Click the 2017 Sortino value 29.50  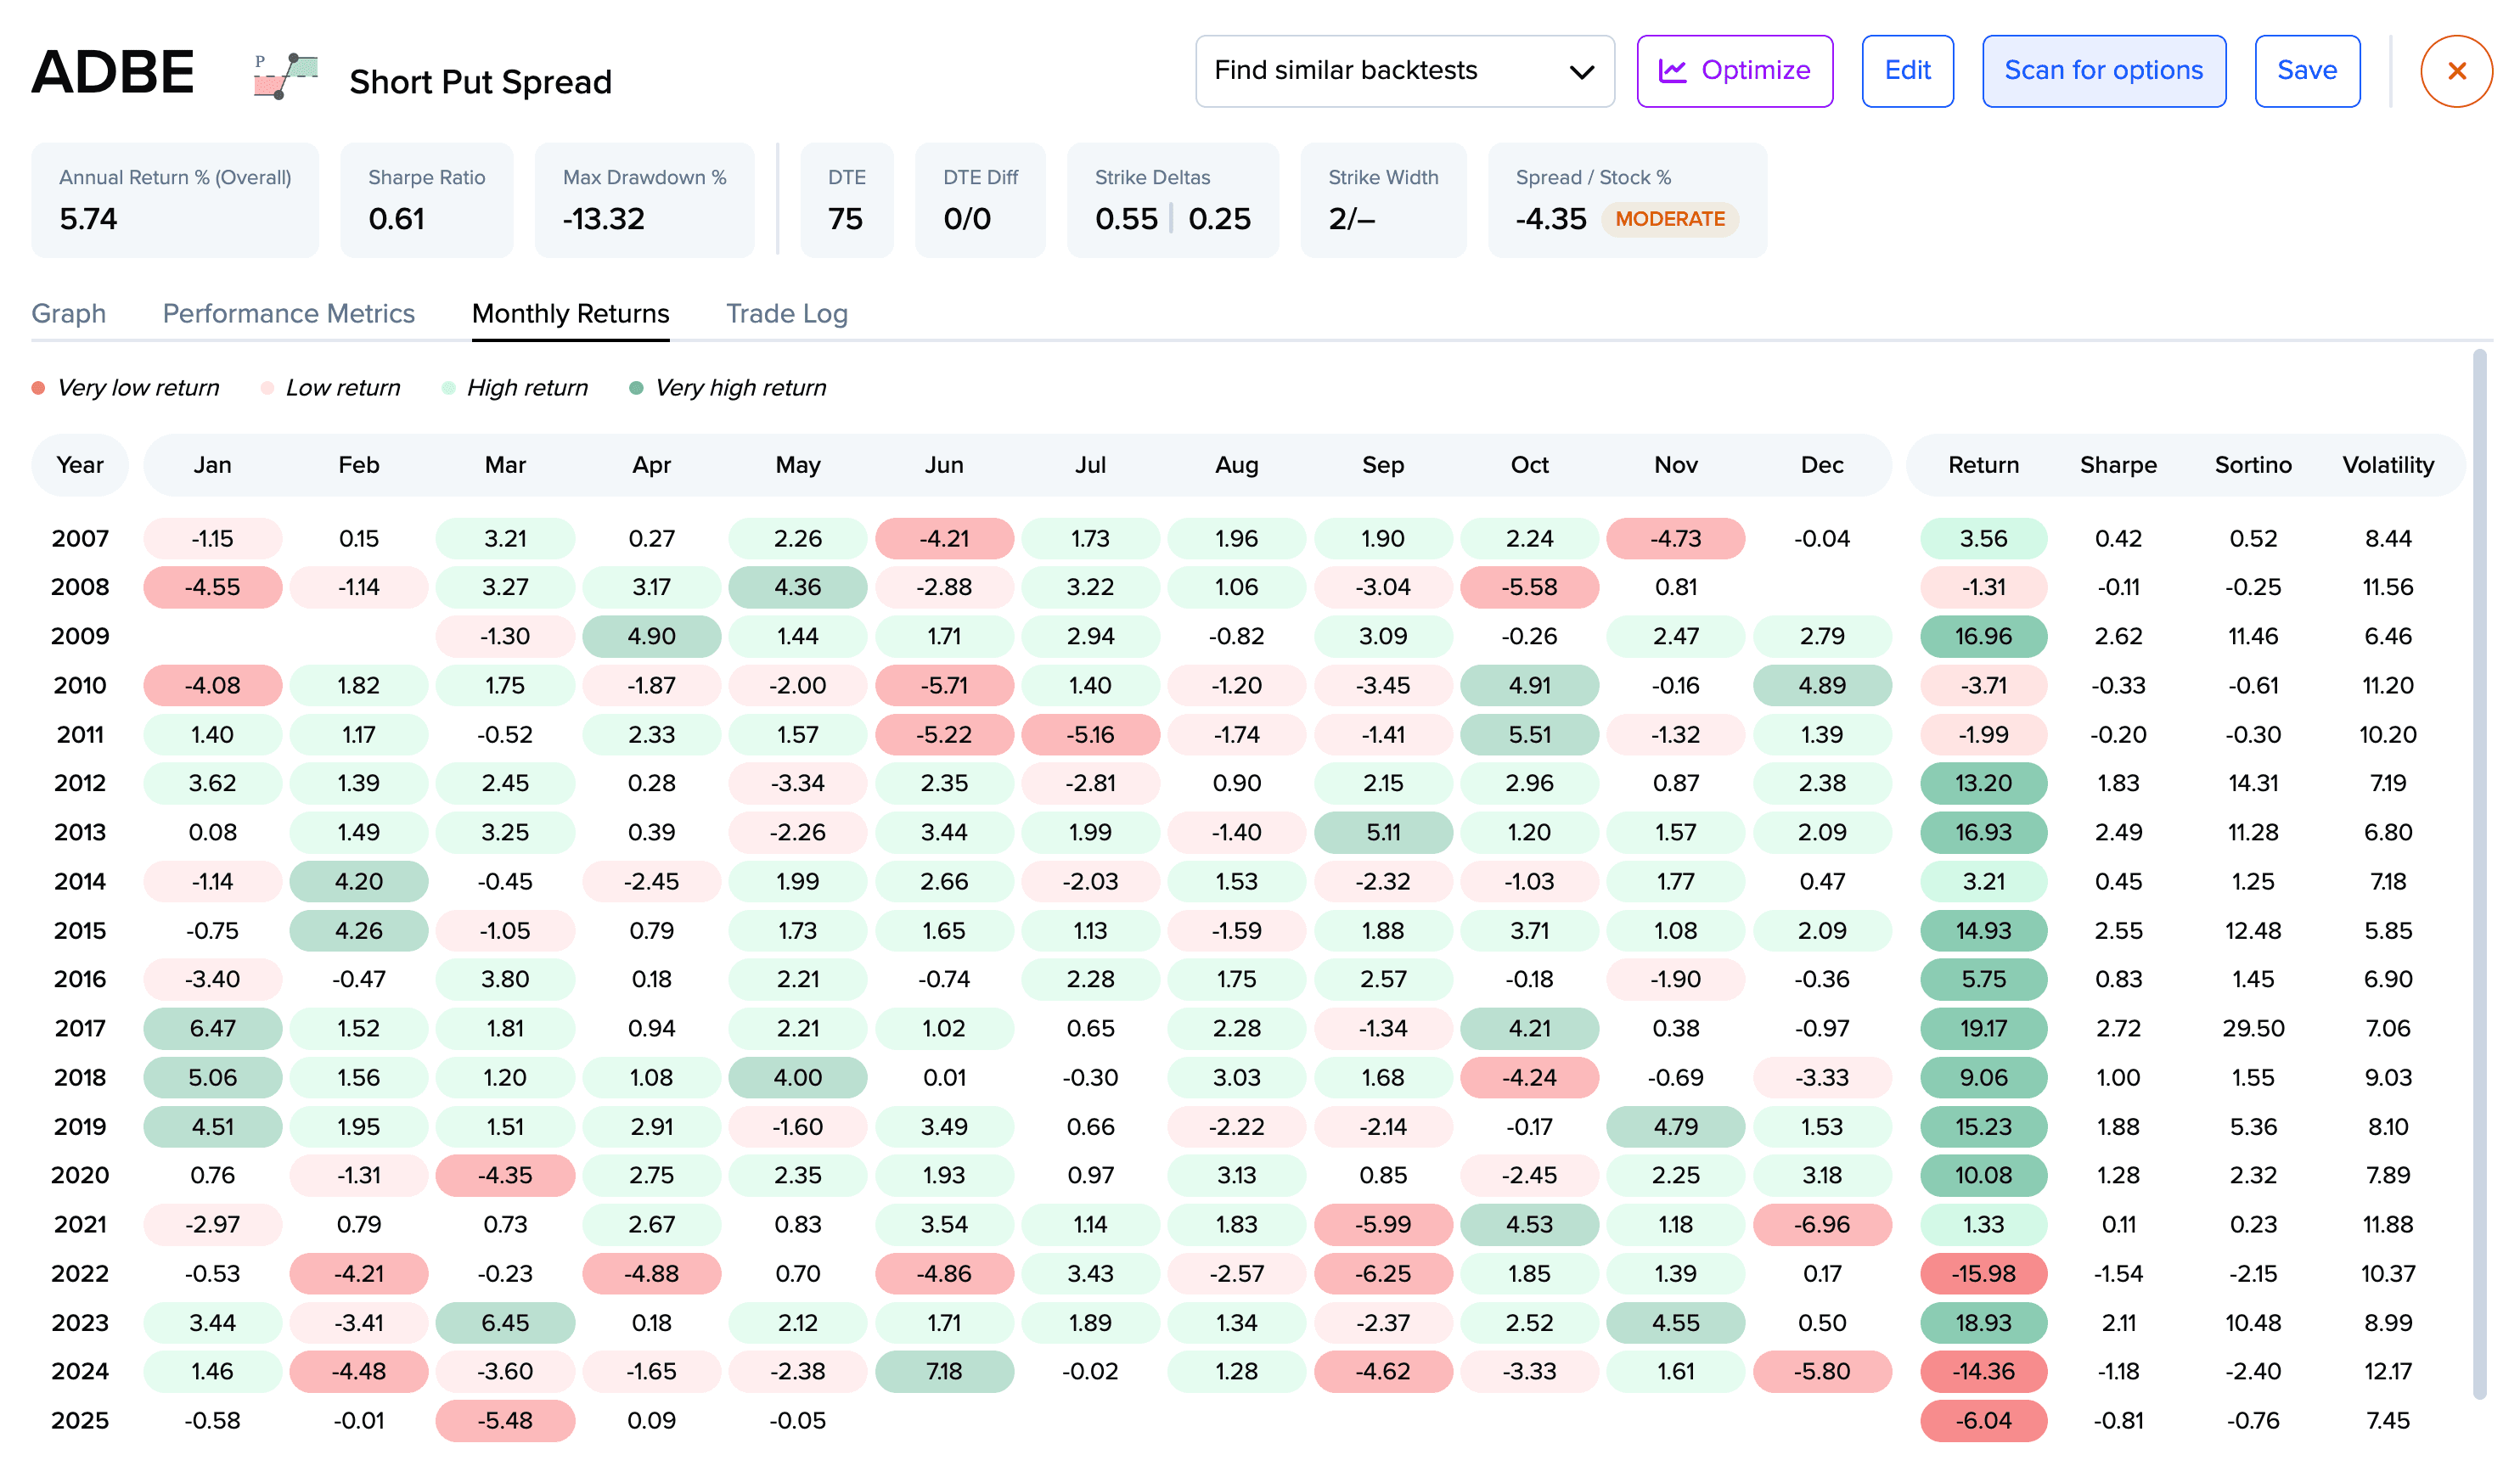tap(2253, 1029)
